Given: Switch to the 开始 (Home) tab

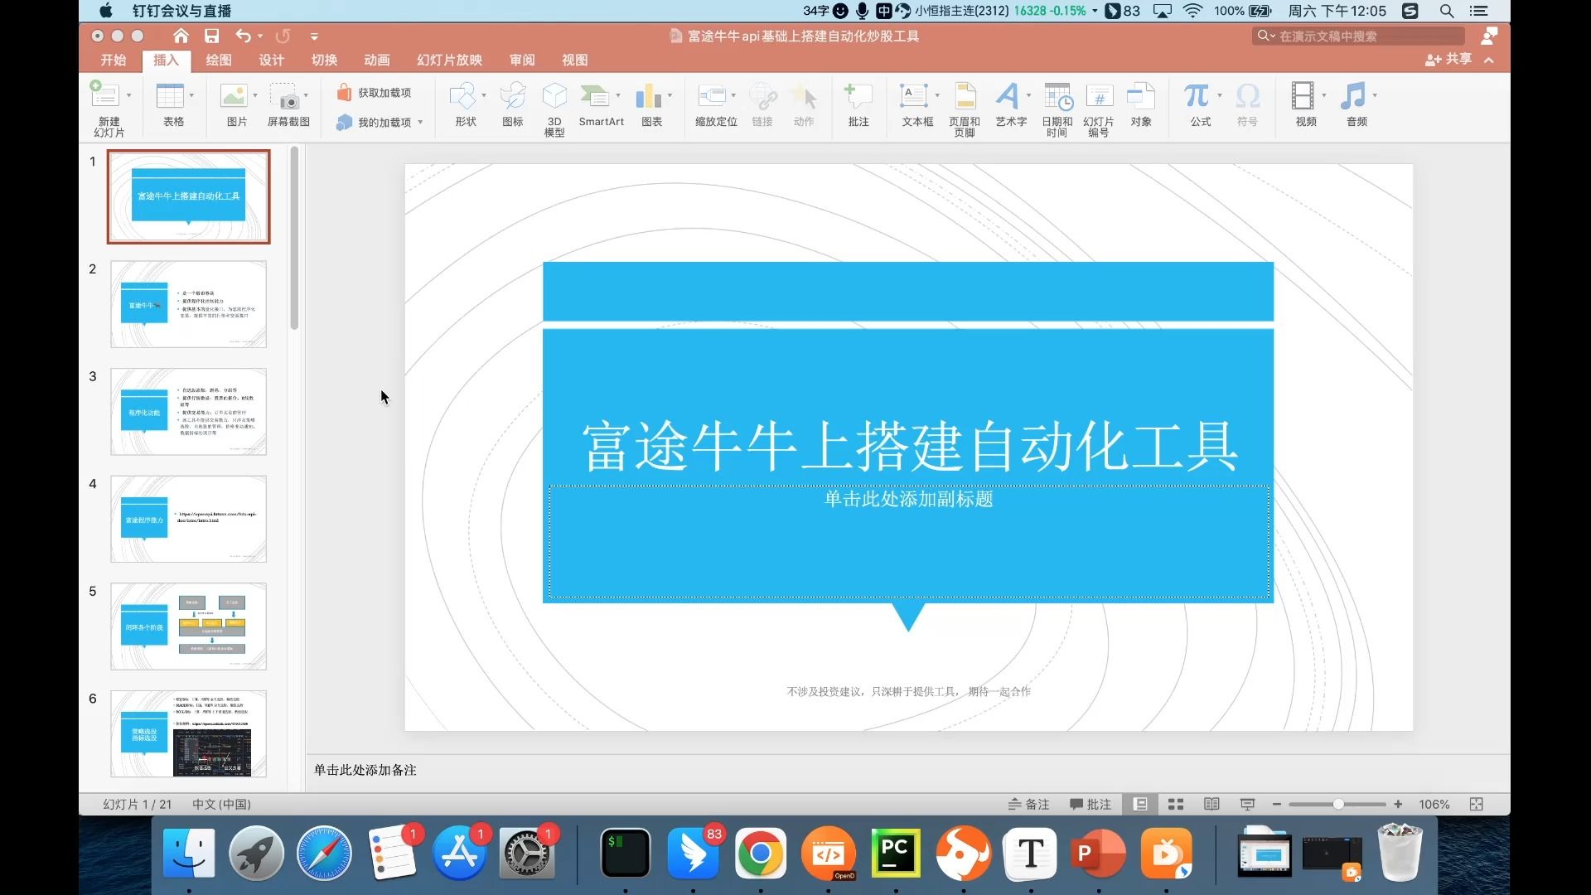Looking at the screenshot, I should point(114,60).
